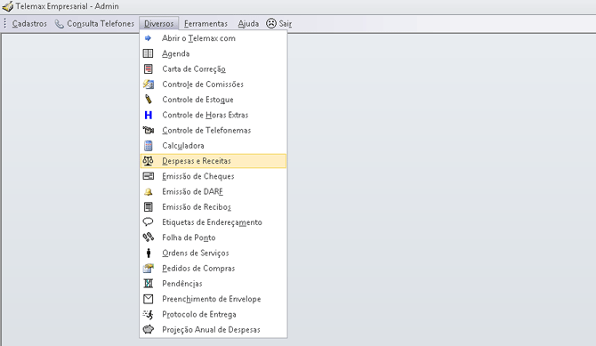Click the cheque icon for Emissão de Cheques
Screen dimensions: 596x346
point(149,176)
